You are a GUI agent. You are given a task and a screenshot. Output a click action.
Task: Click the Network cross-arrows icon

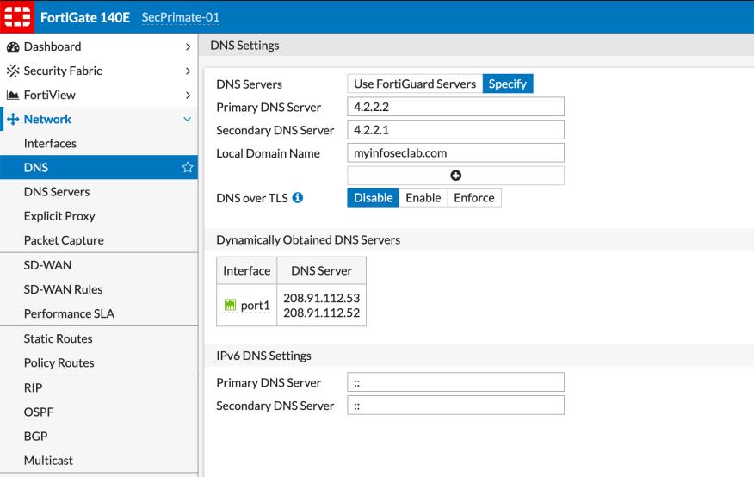click(13, 119)
